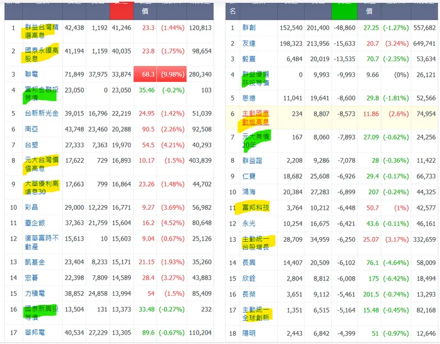Select the (-6.42%) change cell
This screenshot has height=344, width=440.
pyautogui.click(x=396, y=279)
